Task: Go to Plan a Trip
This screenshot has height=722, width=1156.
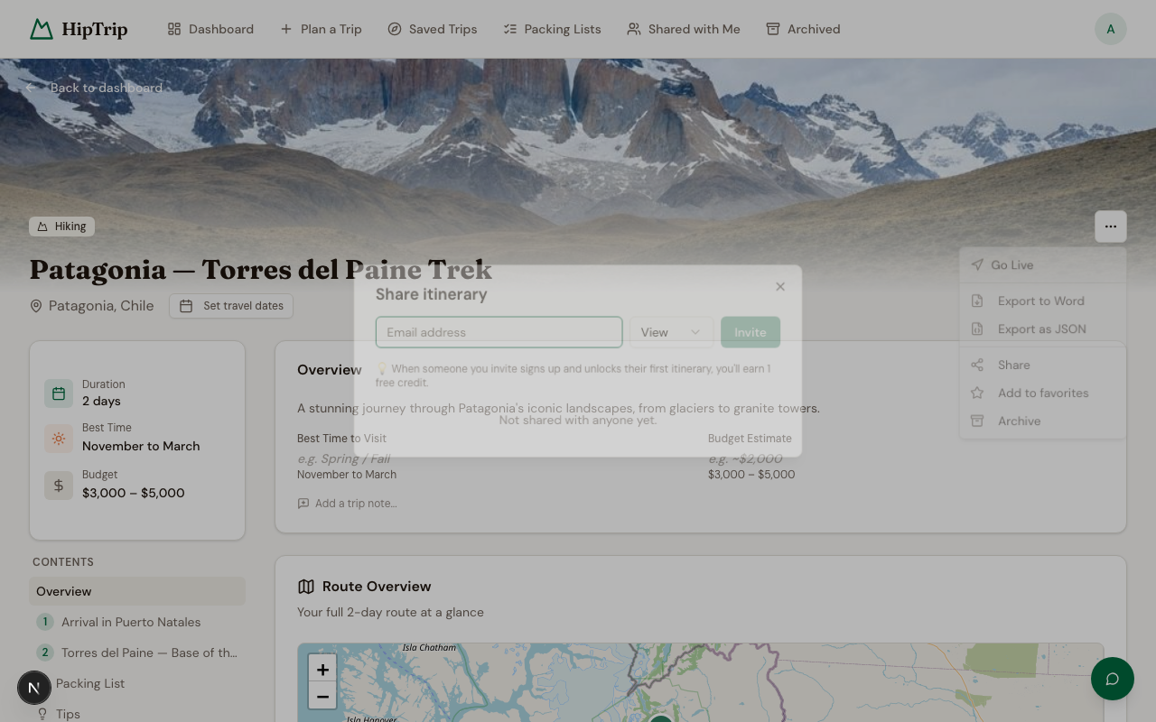Action: click(x=321, y=29)
